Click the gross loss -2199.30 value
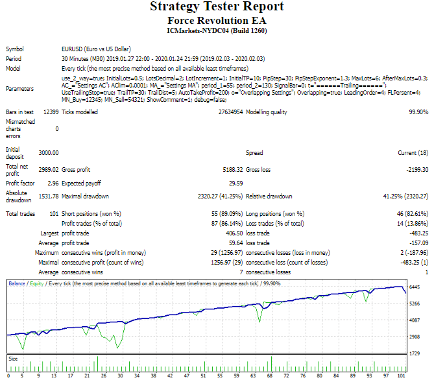 415,169
